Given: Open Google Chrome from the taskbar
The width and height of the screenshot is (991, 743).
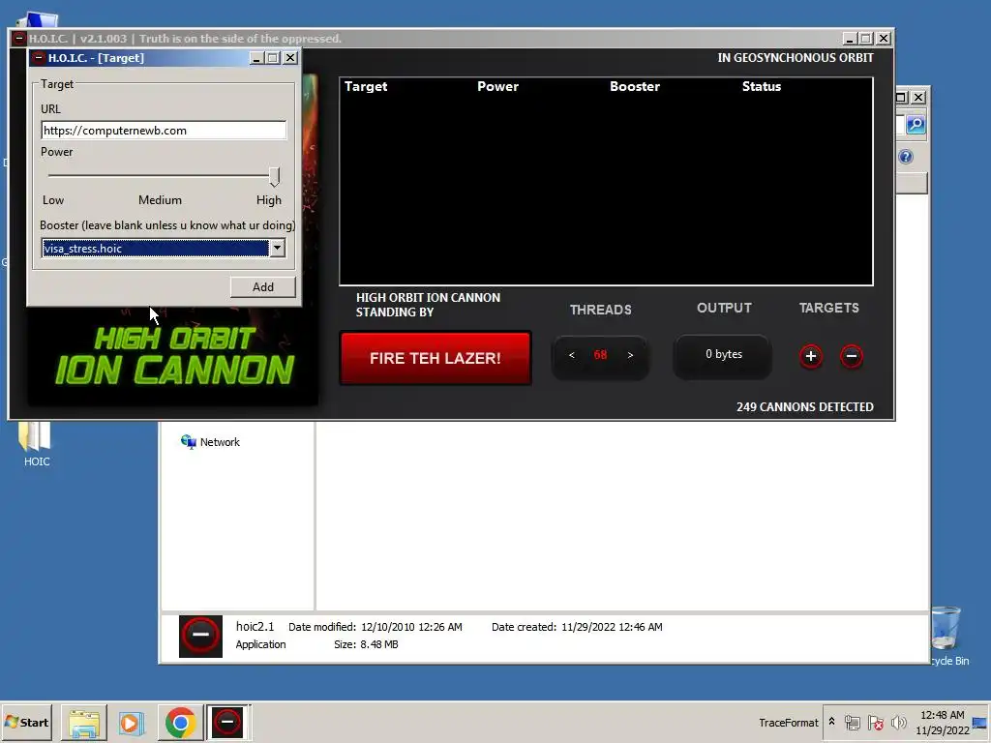Looking at the screenshot, I should click(x=180, y=722).
